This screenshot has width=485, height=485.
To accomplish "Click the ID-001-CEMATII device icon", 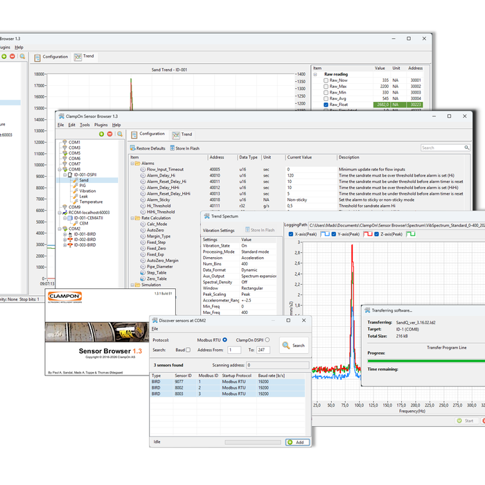I will pyautogui.click(x=70, y=218).
